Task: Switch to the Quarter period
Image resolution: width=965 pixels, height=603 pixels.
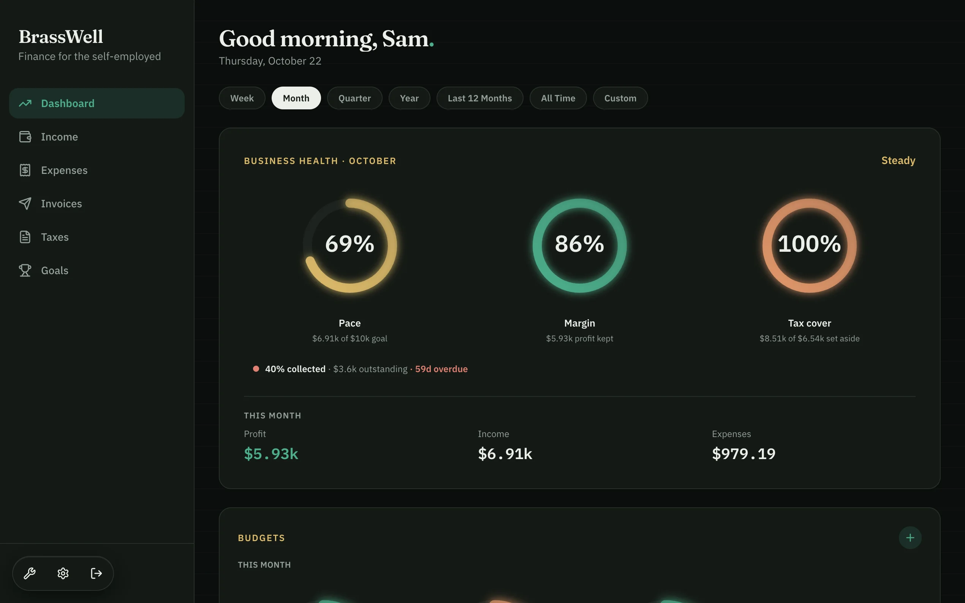Action: pyautogui.click(x=354, y=98)
